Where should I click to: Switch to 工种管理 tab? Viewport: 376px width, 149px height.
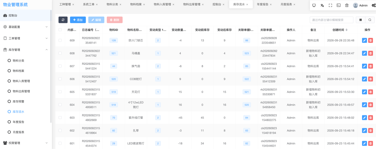click(x=65, y=5)
